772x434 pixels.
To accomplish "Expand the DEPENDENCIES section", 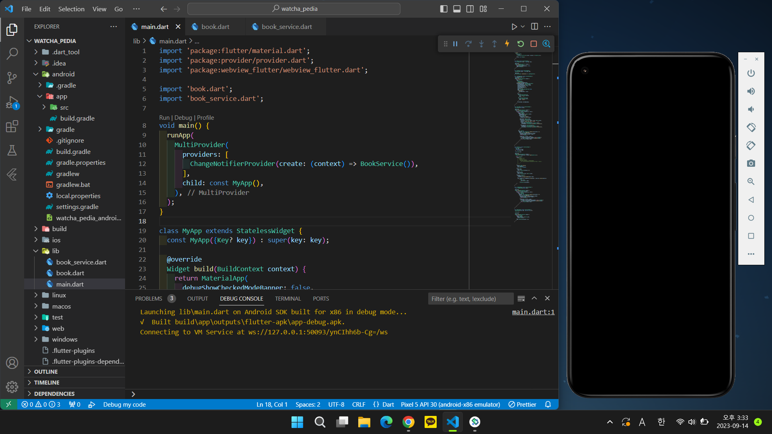I will (x=74, y=394).
